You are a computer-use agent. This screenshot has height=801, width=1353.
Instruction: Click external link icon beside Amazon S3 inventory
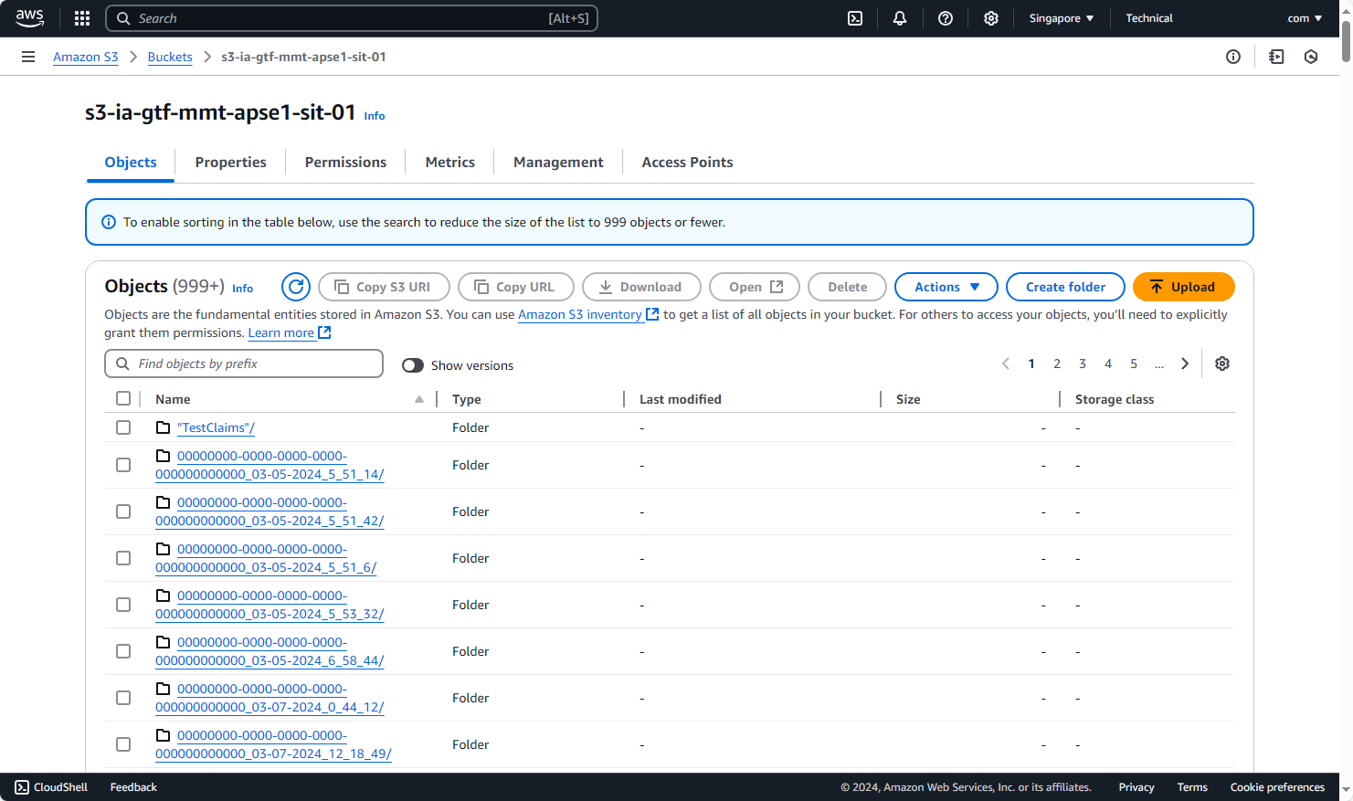click(652, 314)
